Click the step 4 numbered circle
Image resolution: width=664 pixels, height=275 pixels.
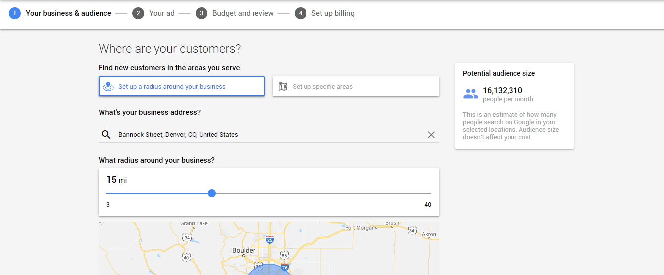pyautogui.click(x=300, y=13)
